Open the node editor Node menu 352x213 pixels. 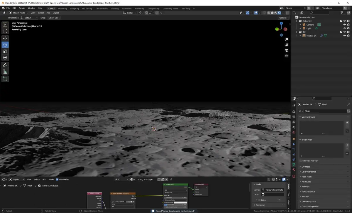click(x=51, y=179)
